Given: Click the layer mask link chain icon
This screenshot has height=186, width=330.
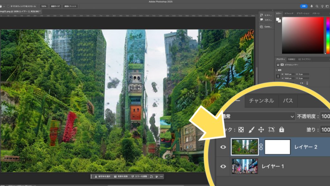Looking at the screenshot, I should pyautogui.click(x=261, y=147).
